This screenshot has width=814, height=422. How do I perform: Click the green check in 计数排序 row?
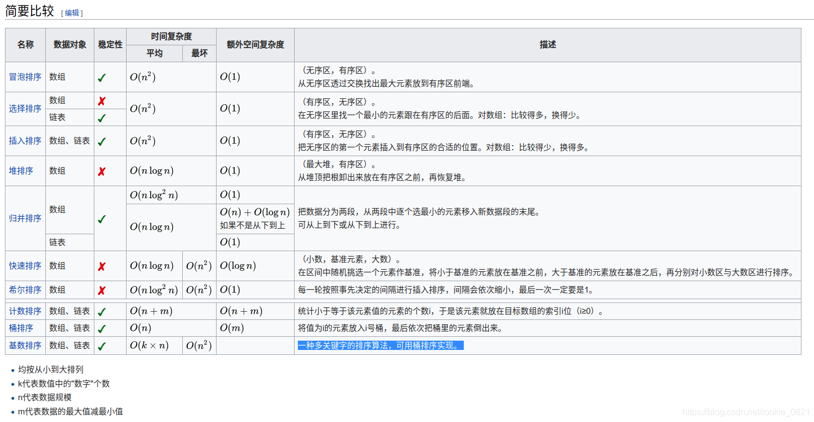[x=101, y=312]
